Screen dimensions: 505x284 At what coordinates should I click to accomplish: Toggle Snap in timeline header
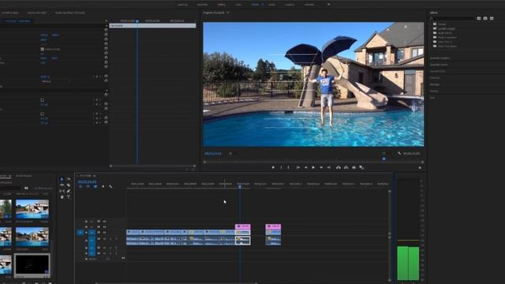point(88,186)
